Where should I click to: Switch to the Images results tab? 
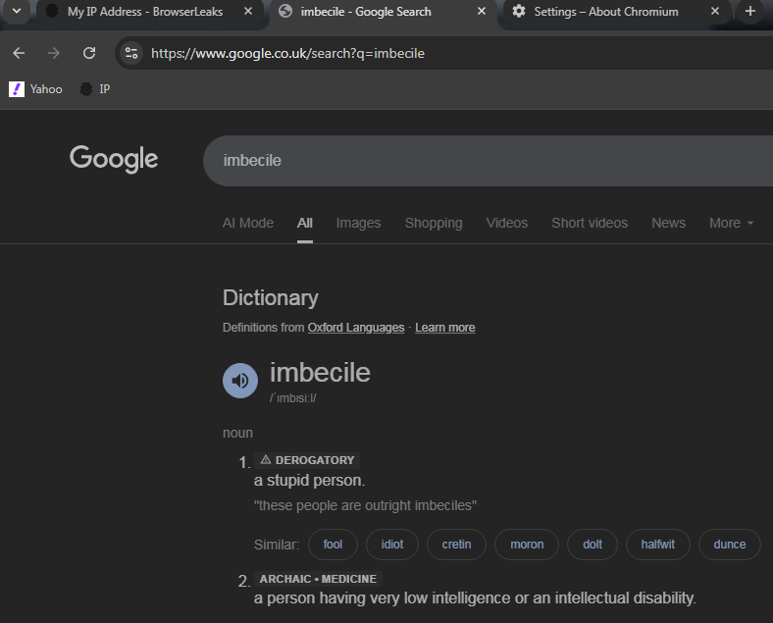click(358, 223)
